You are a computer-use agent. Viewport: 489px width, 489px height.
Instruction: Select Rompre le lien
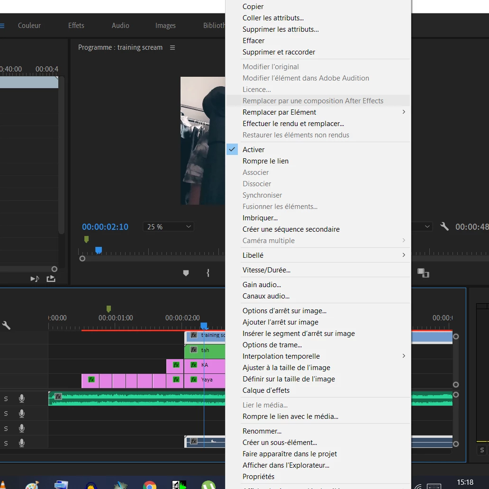click(x=265, y=161)
